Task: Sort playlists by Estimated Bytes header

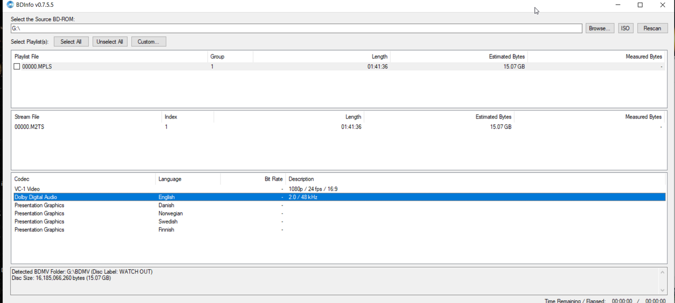Action: [x=459, y=56]
